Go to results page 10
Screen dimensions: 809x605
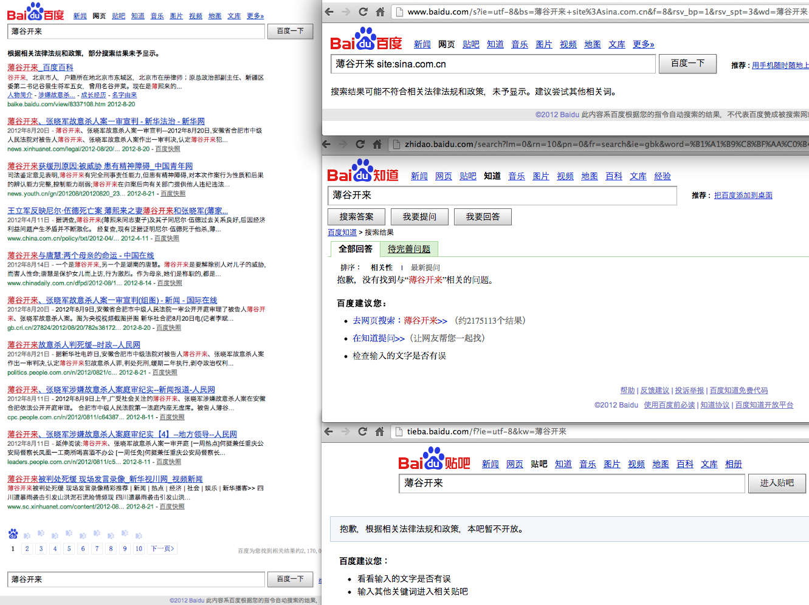point(139,549)
